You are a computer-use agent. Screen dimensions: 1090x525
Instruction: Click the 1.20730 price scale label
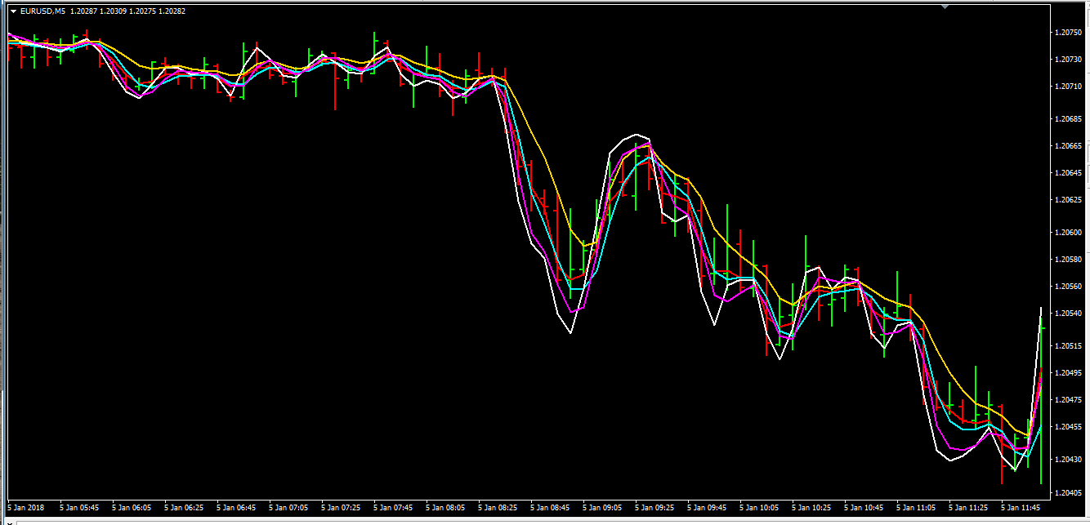1068,60
